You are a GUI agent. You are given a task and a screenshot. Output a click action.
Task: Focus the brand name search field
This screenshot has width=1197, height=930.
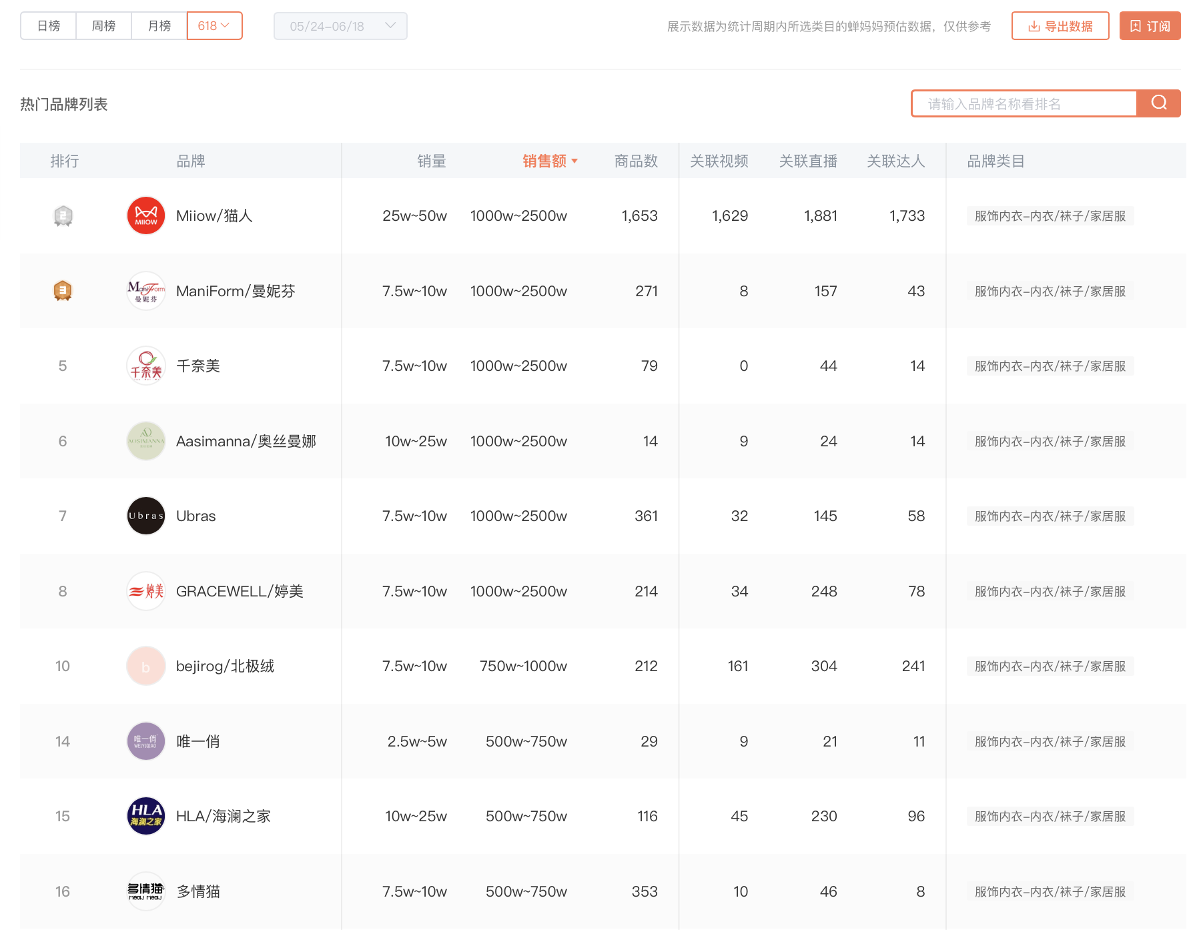tap(1024, 103)
